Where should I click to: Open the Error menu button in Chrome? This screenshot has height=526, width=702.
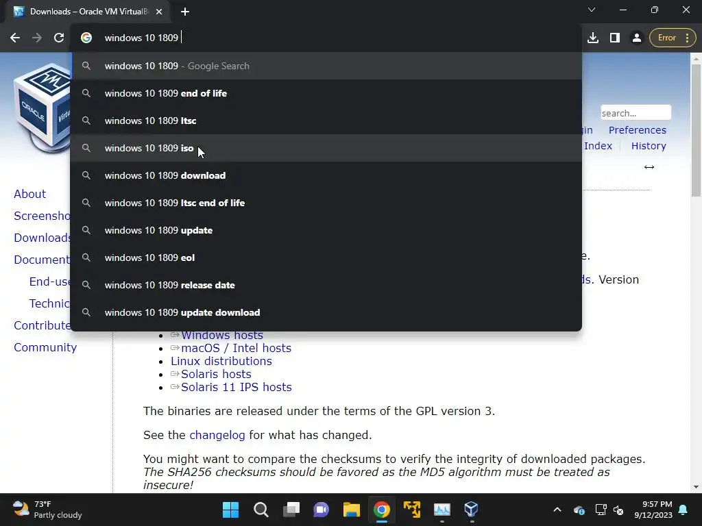673,38
